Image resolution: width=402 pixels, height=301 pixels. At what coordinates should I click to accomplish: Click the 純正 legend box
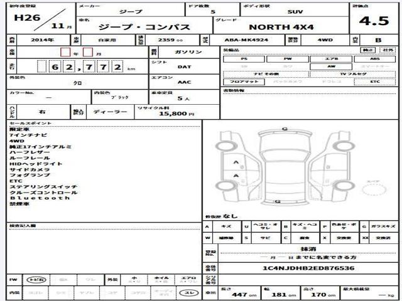367,50
